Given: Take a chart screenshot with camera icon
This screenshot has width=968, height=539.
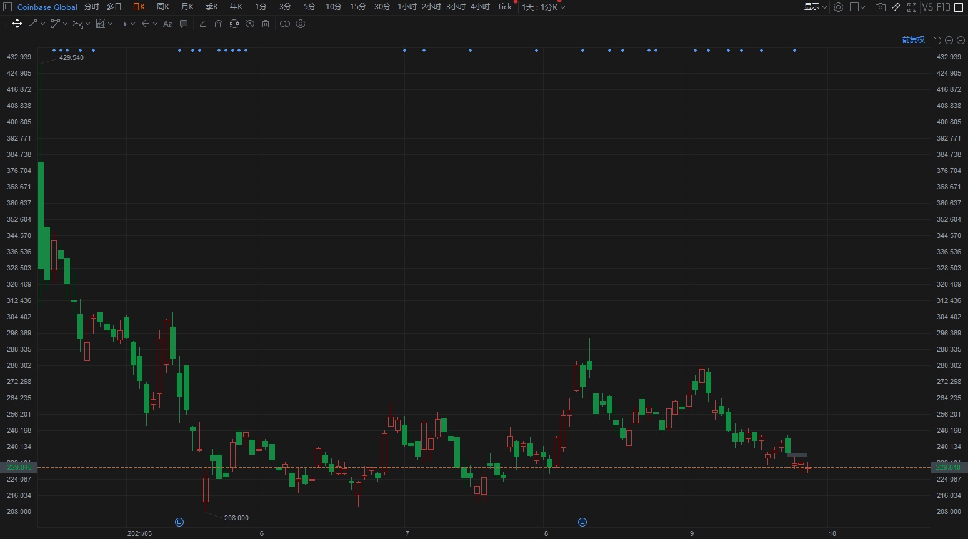Looking at the screenshot, I should pyautogui.click(x=880, y=7).
